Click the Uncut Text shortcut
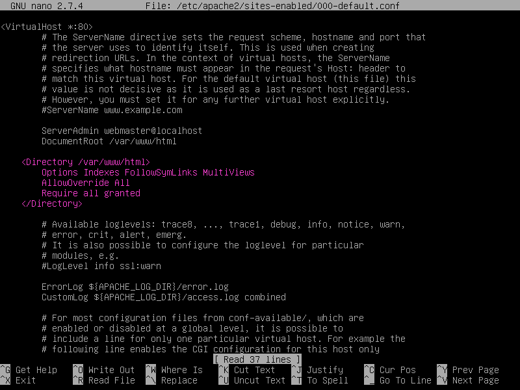This screenshot has height=390, width=520. (259, 380)
